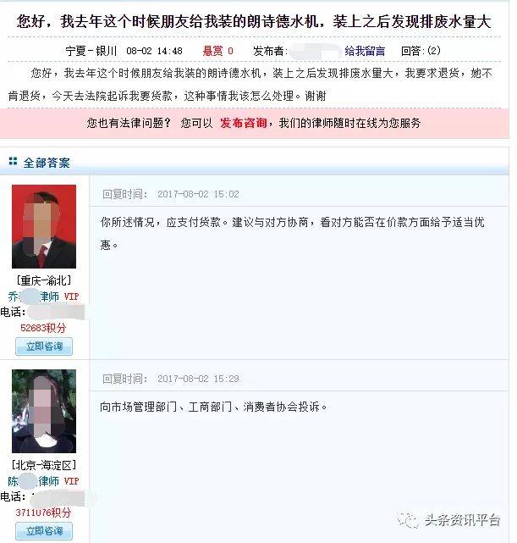Click the 乔 律师 name link
517x543 pixels.
coord(34,296)
